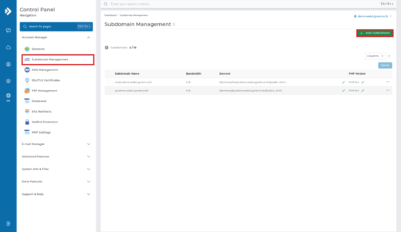
Task: Click the refresh icon next to Columns
Action: [x=389, y=56]
